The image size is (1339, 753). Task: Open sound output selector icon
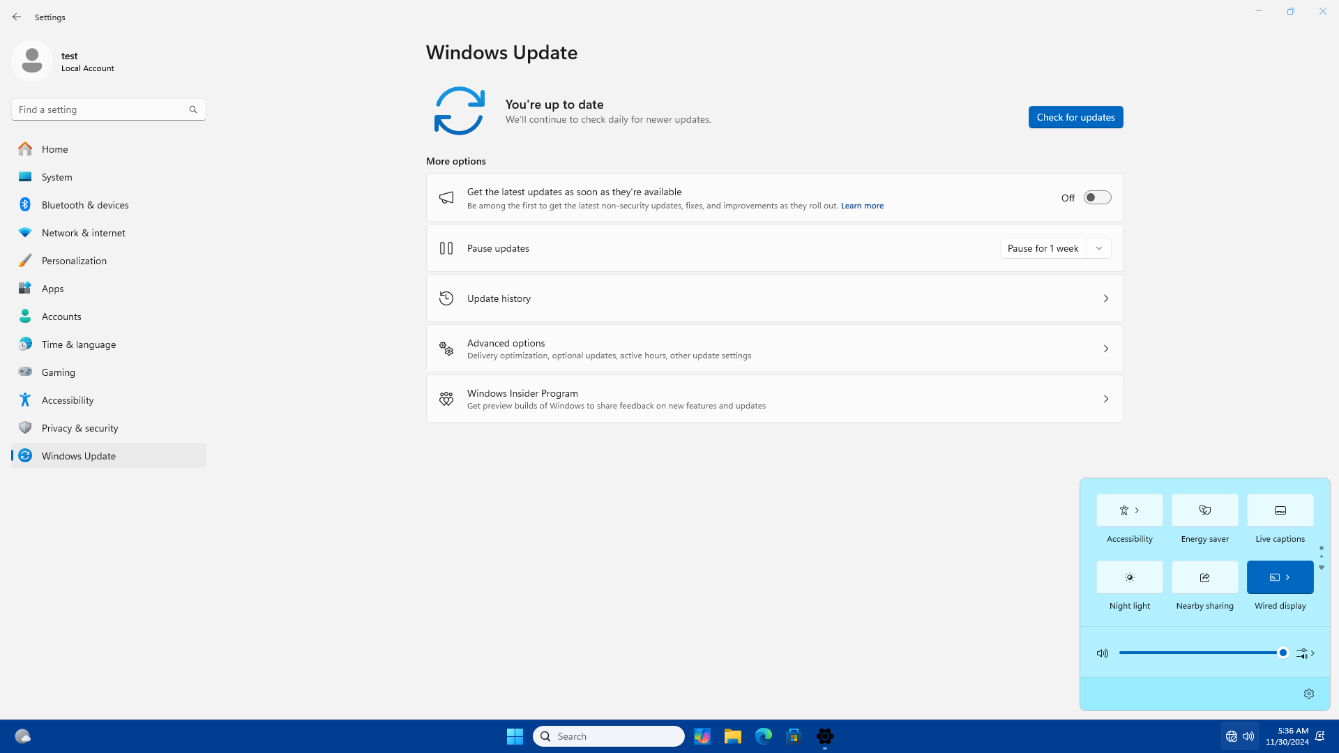[1305, 653]
